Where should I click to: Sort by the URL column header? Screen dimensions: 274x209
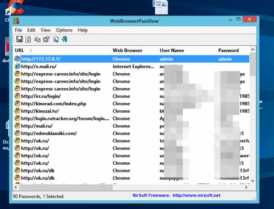62,50
